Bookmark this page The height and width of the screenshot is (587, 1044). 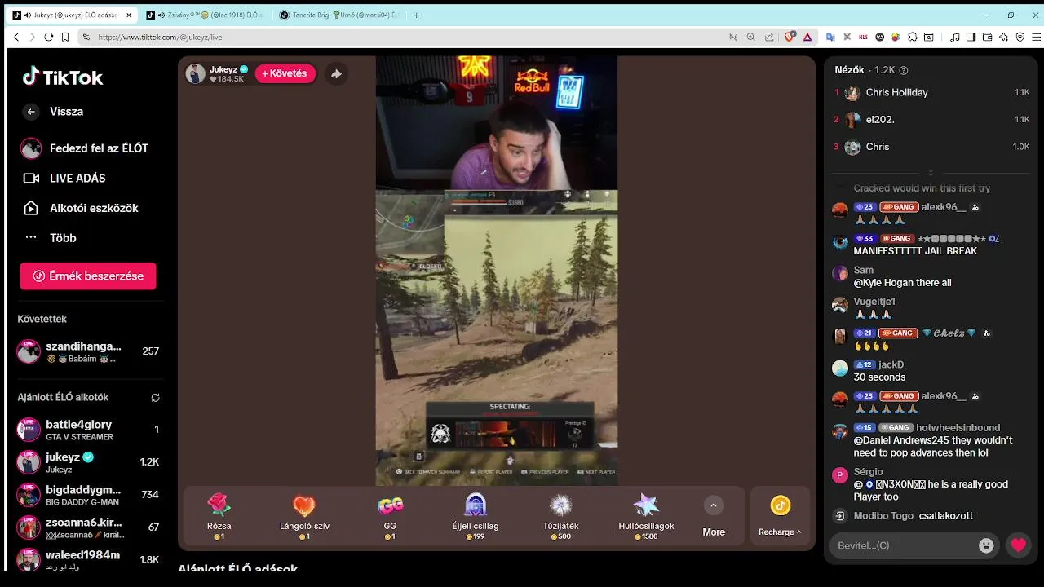(64, 37)
